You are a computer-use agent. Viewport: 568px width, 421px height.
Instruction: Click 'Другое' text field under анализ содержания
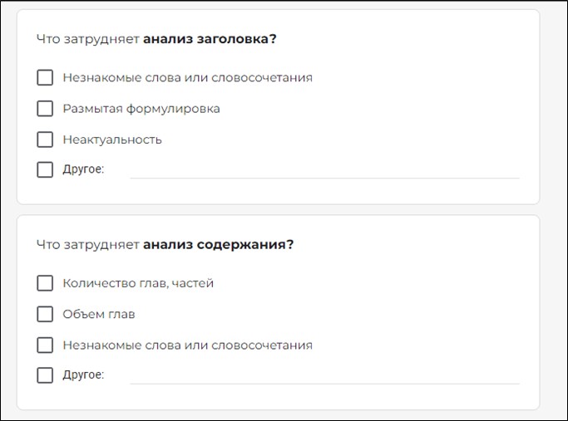pos(324,375)
